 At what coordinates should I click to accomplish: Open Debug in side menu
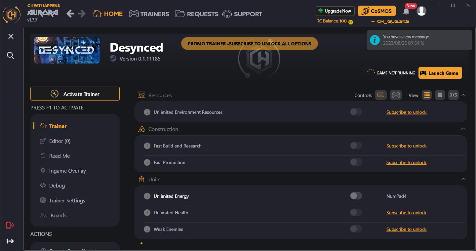52,186
